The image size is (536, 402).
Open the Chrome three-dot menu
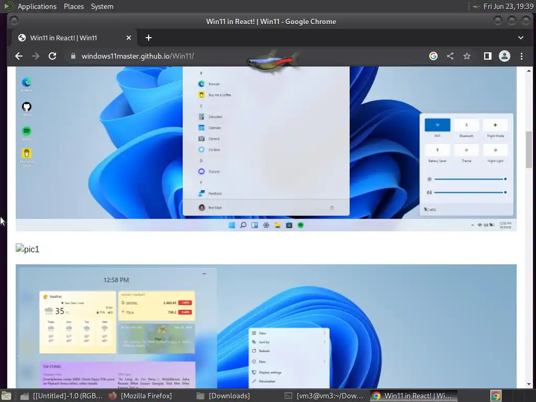522,56
